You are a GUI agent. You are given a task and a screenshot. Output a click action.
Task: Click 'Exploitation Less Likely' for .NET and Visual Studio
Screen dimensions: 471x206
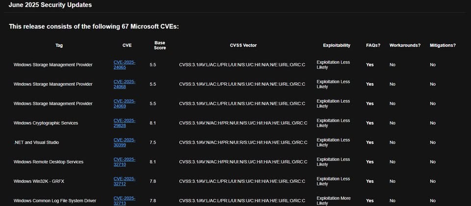333,143
